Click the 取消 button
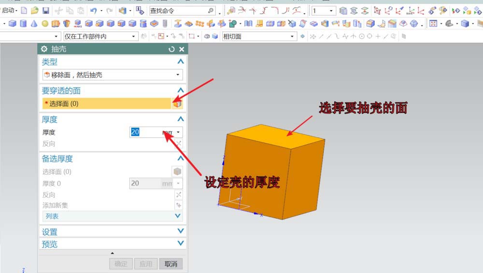The height and width of the screenshot is (273, 483). click(x=171, y=263)
